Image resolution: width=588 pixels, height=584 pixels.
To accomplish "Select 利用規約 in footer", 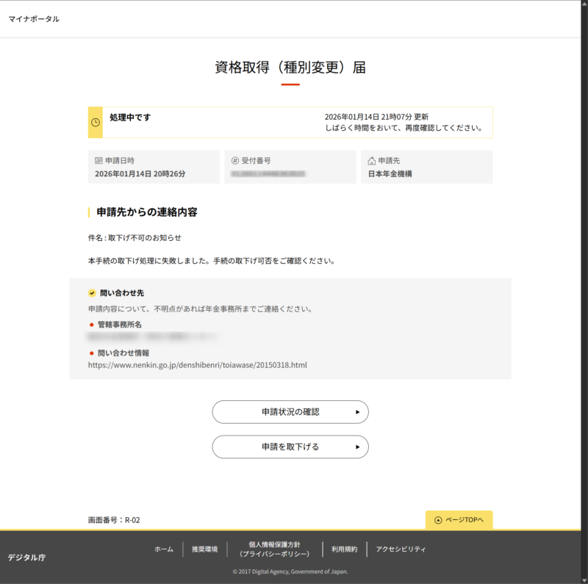I will click(x=344, y=549).
